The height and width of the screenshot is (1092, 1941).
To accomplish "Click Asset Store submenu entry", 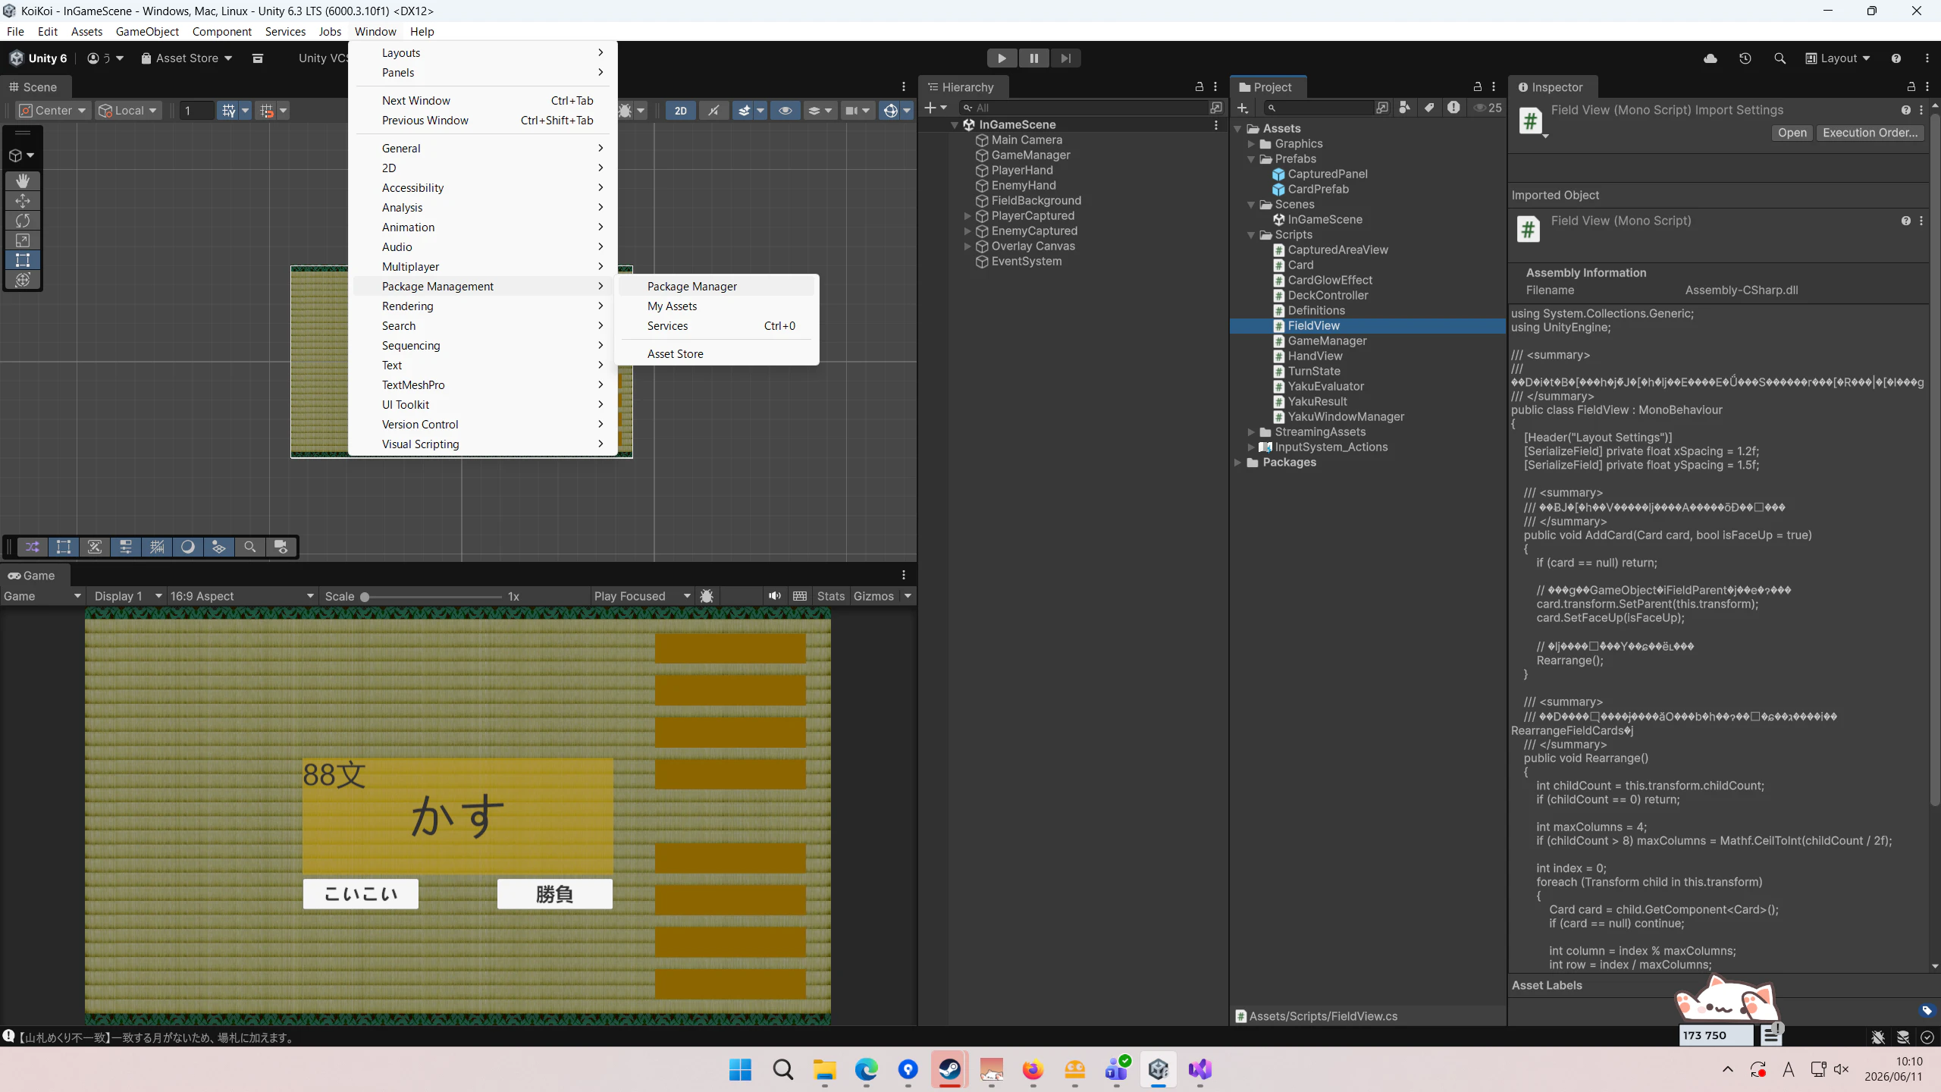I will [717, 353].
